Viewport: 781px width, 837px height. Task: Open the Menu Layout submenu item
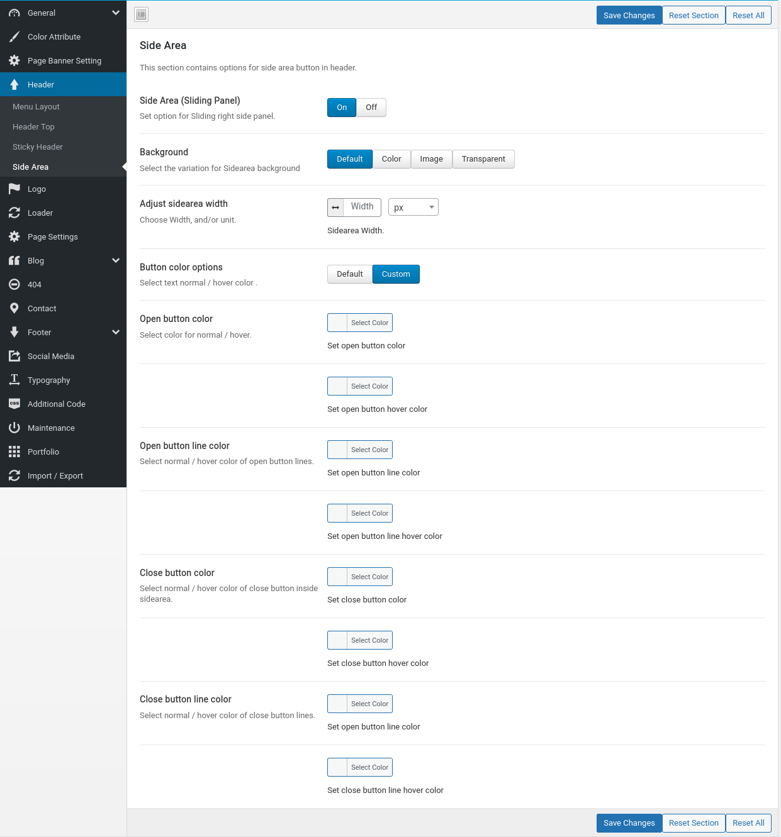[63, 107]
